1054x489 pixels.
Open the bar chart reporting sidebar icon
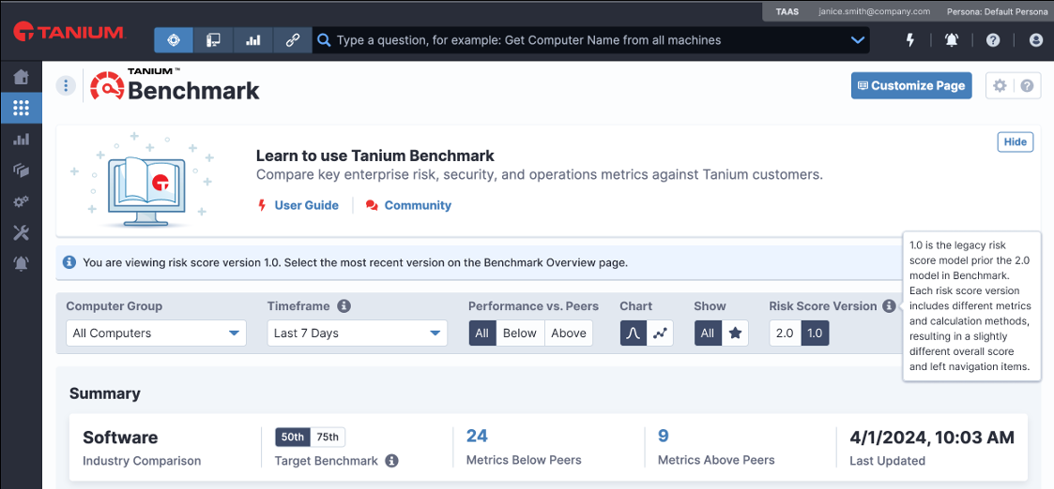pyautogui.click(x=21, y=140)
